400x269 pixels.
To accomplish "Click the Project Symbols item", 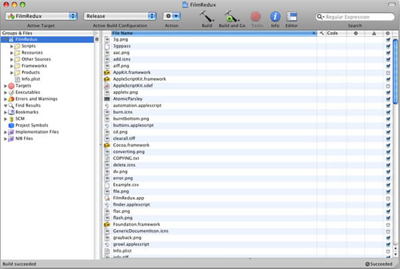I will pos(33,125).
